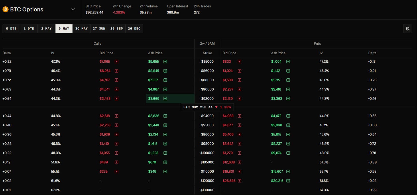
Task: Select the 1 DTE expiry tab
Action: tap(29, 29)
